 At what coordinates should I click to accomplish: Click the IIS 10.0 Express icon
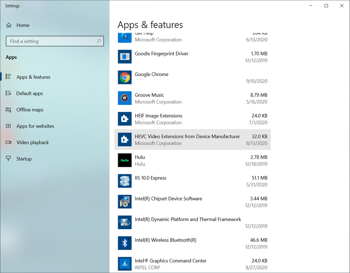coord(125,181)
